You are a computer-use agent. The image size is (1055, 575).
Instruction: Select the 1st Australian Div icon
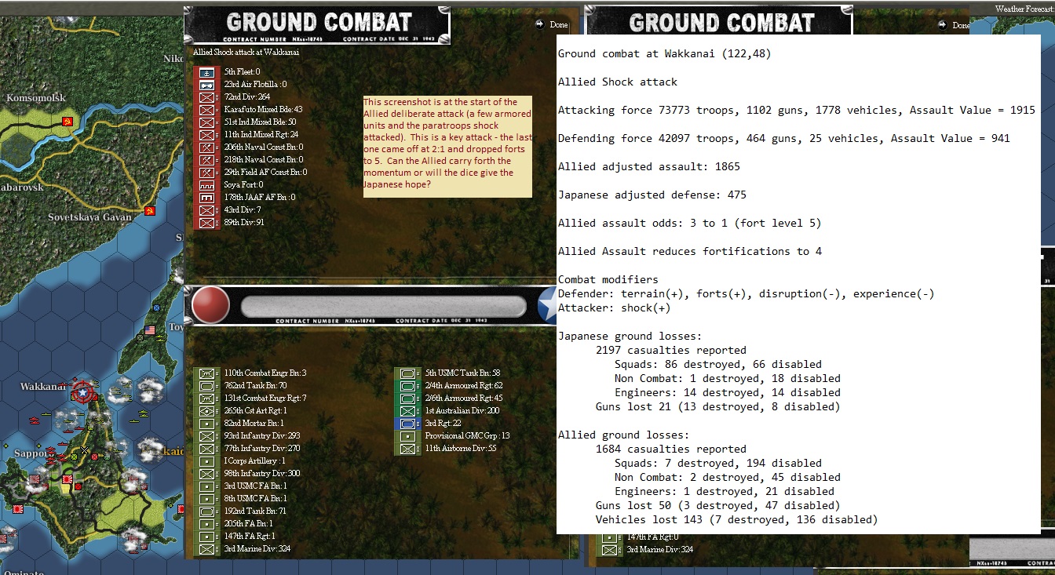pos(407,411)
